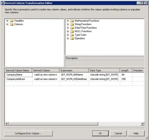Maximize the editor window
Image resolution: width=149 pixels, height=140 pixels.
[142, 3]
